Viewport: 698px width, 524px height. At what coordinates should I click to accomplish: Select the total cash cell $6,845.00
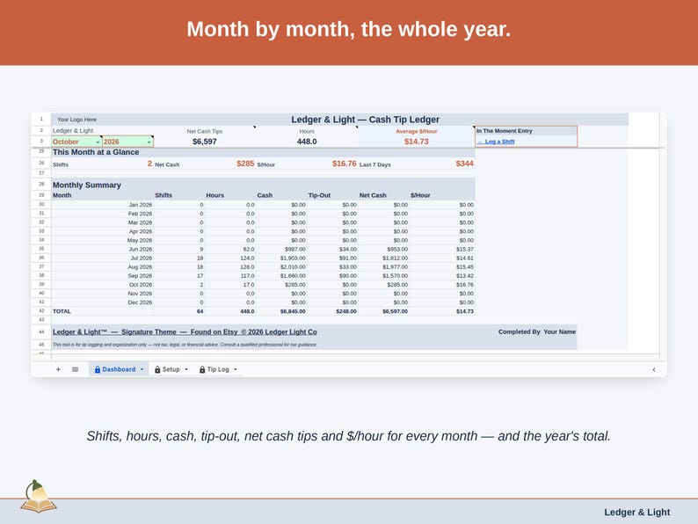281,311
